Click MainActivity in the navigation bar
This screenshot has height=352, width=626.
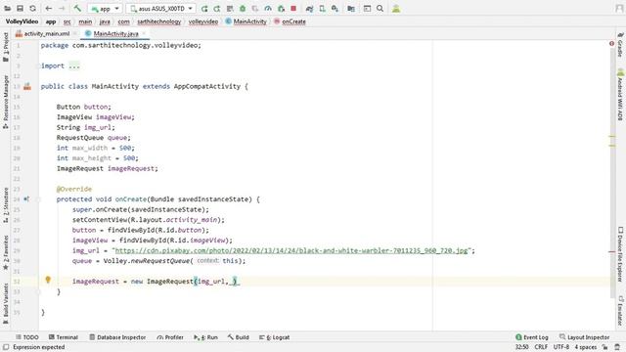click(x=249, y=22)
